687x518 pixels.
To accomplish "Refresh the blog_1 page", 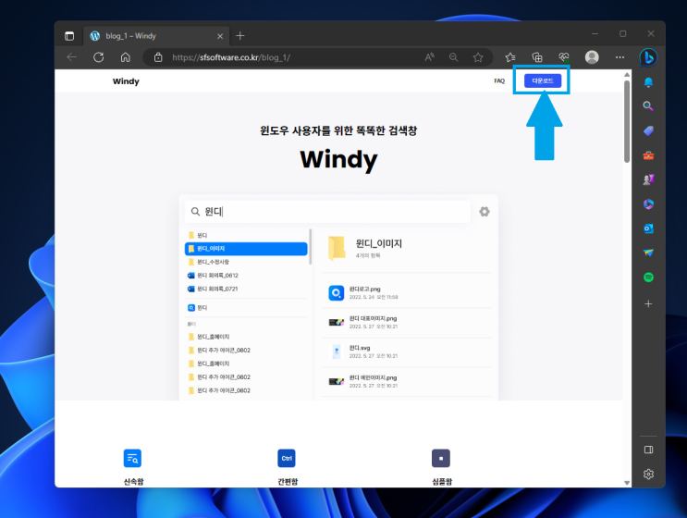I will pyautogui.click(x=99, y=57).
